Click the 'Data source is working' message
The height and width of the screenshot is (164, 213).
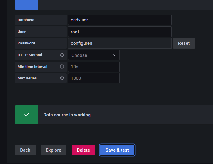tap(67, 115)
